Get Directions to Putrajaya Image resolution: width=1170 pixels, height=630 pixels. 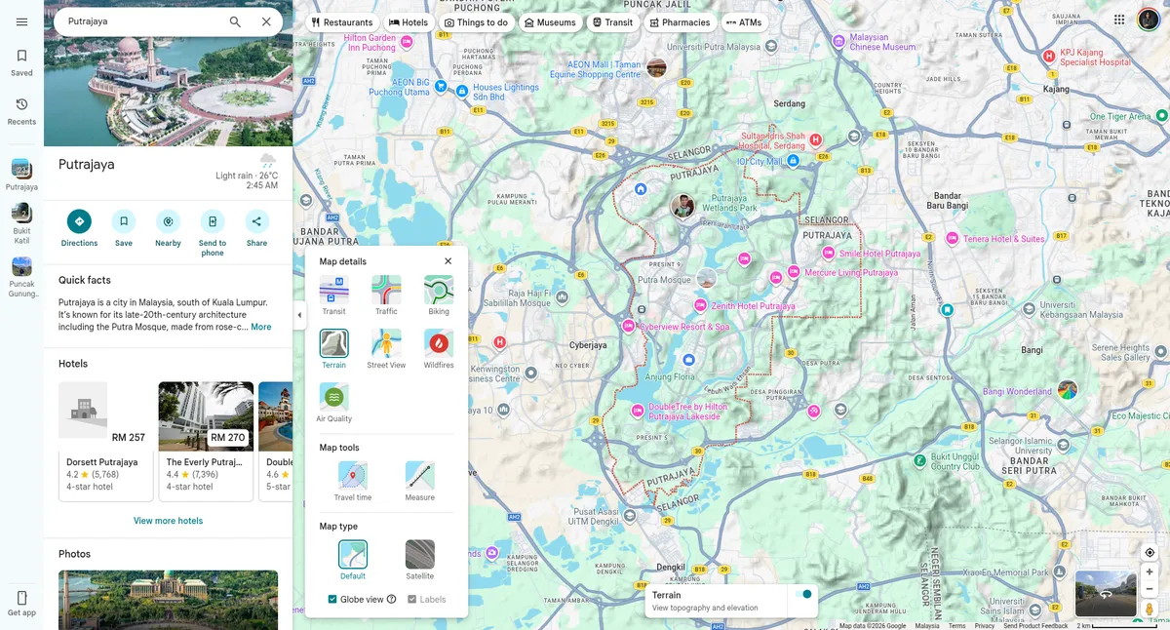79,227
